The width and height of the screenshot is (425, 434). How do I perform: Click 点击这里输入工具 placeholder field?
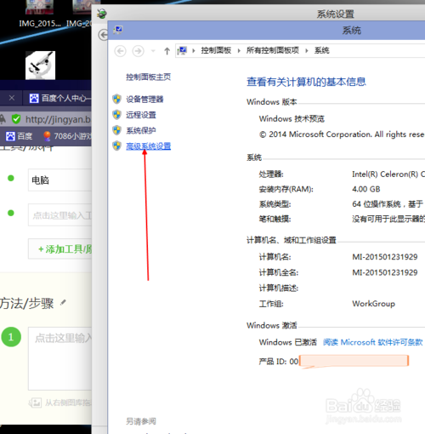pos(59,215)
